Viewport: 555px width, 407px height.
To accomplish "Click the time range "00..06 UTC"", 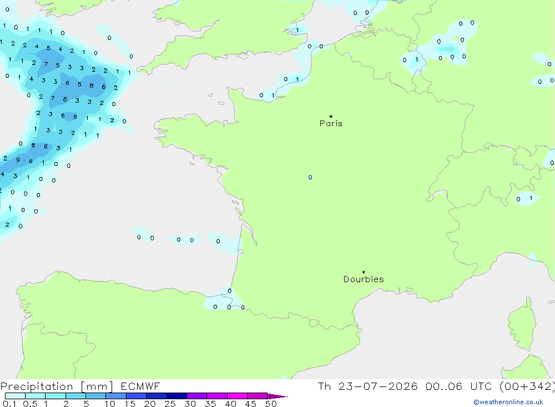I will click(x=460, y=386).
